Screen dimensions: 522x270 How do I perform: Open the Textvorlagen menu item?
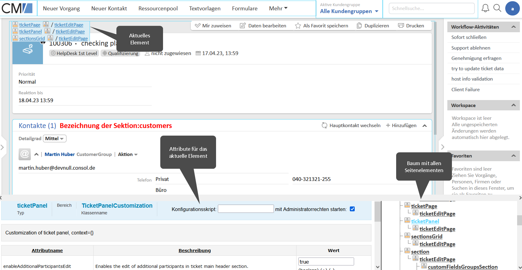coord(204,9)
